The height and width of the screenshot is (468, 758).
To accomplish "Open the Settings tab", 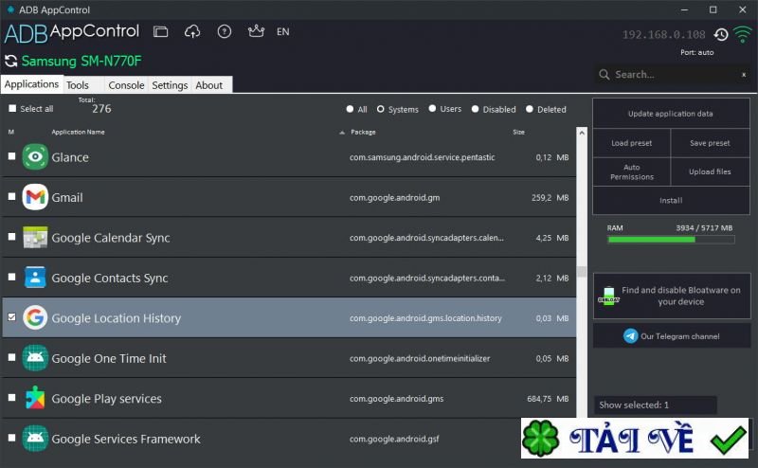I will 170,85.
